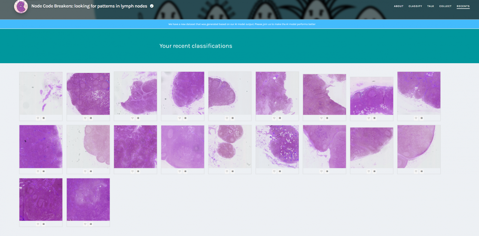Favorite the second subject in the top row
Image resolution: width=479 pixels, height=236 pixels.
(85, 118)
